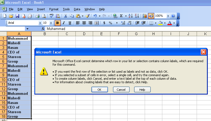Expand the Name Box dropdown arrow
The width and height of the screenshot is (211, 121).
pos(27,29)
